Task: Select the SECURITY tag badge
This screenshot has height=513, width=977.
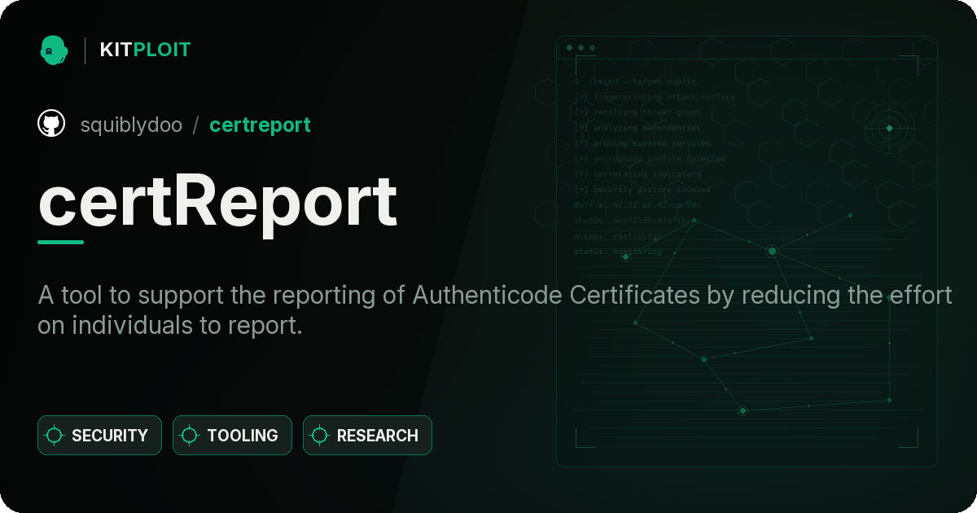Action: [x=99, y=435]
